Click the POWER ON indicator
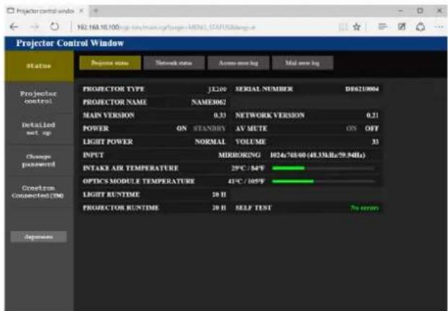Image resolution: width=448 pixels, height=311 pixels. pos(182,128)
